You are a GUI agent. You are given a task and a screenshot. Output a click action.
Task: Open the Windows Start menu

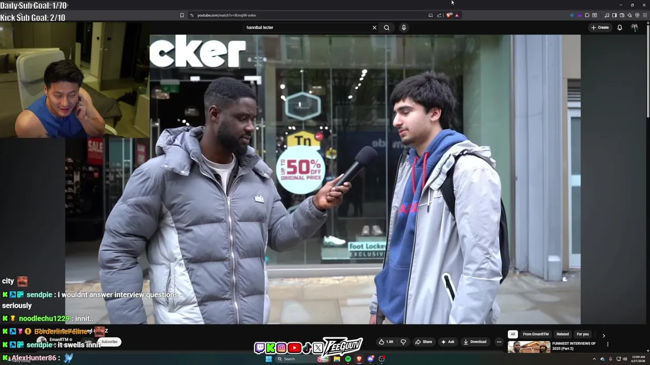point(269,359)
